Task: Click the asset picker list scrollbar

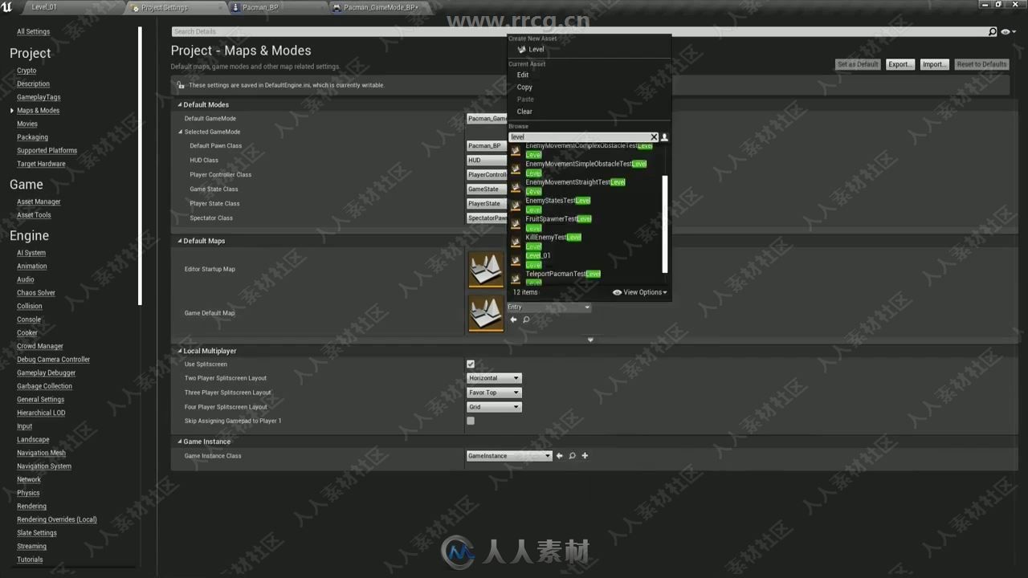Action: [665, 223]
